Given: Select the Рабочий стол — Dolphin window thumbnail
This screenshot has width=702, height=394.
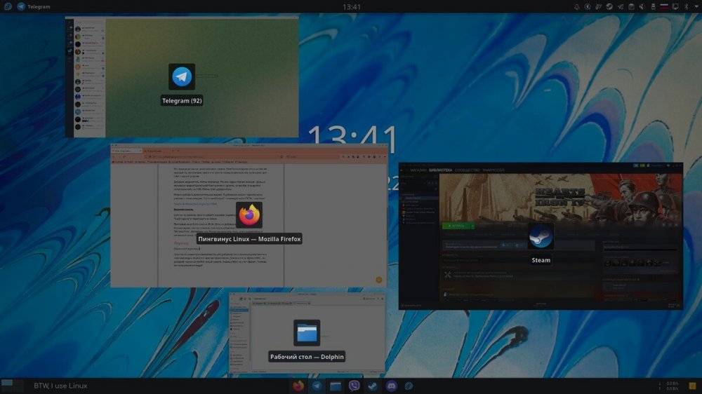Looking at the screenshot, I should click(x=307, y=333).
